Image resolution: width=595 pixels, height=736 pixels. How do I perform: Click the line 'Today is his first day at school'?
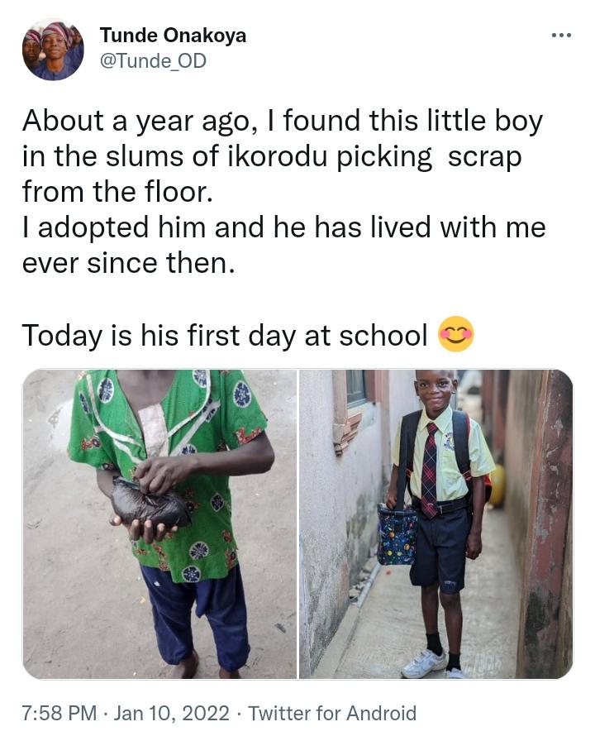click(x=225, y=336)
